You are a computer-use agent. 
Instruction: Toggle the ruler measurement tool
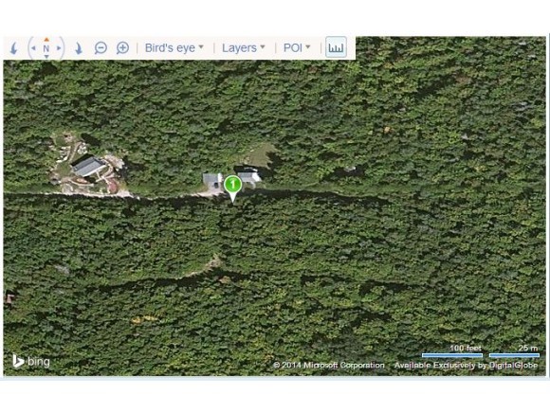pyautogui.click(x=336, y=47)
